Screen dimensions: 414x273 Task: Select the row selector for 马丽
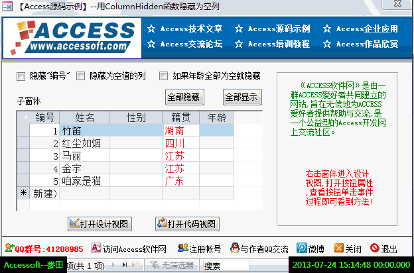click(23, 156)
